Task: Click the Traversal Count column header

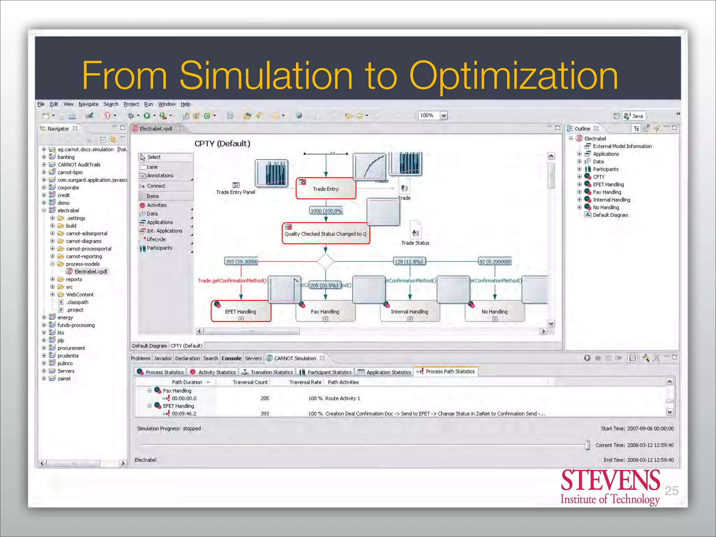Action: (x=250, y=382)
